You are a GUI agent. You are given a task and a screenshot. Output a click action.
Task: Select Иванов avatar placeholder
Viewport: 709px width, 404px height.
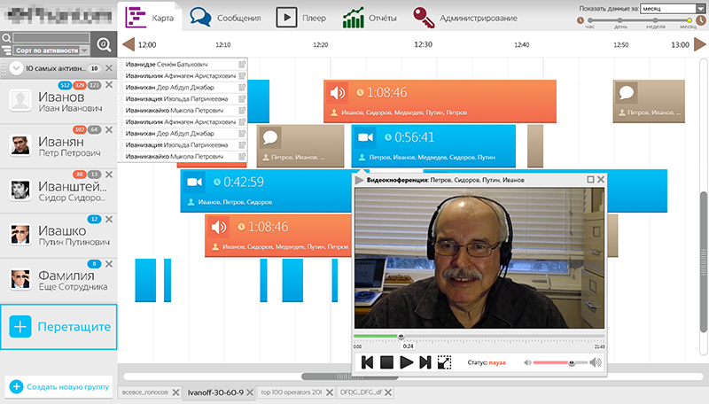pyautogui.click(x=20, y=100)
